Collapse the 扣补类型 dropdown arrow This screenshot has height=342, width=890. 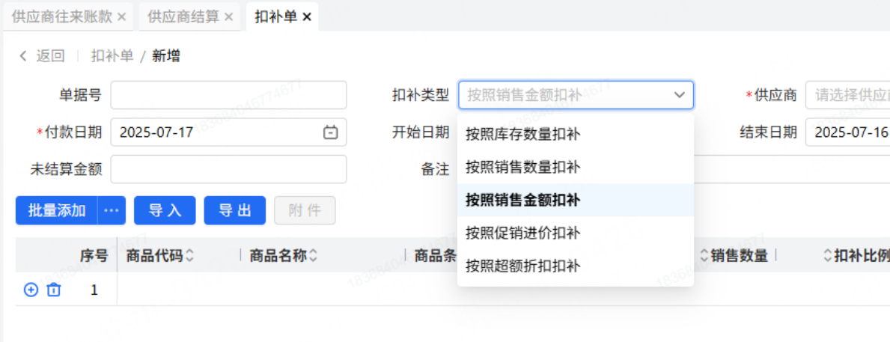click(x=679, y=95)
